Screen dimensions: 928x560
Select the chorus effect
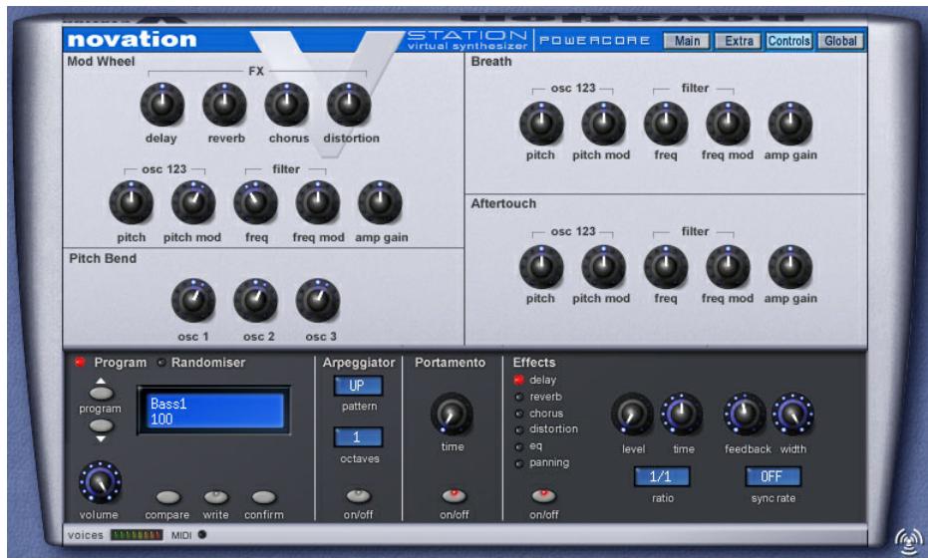click(519, 414)
